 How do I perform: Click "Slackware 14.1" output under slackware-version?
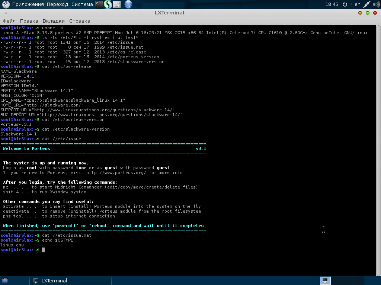click(x=19, y=134)
